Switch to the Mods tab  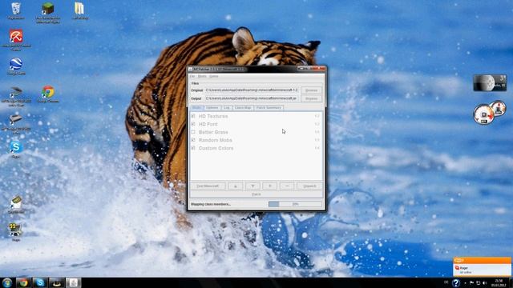(196, 107)
